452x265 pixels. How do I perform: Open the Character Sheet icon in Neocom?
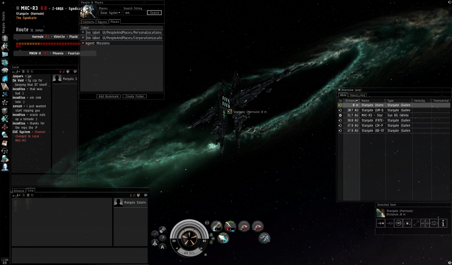(5, 38)
